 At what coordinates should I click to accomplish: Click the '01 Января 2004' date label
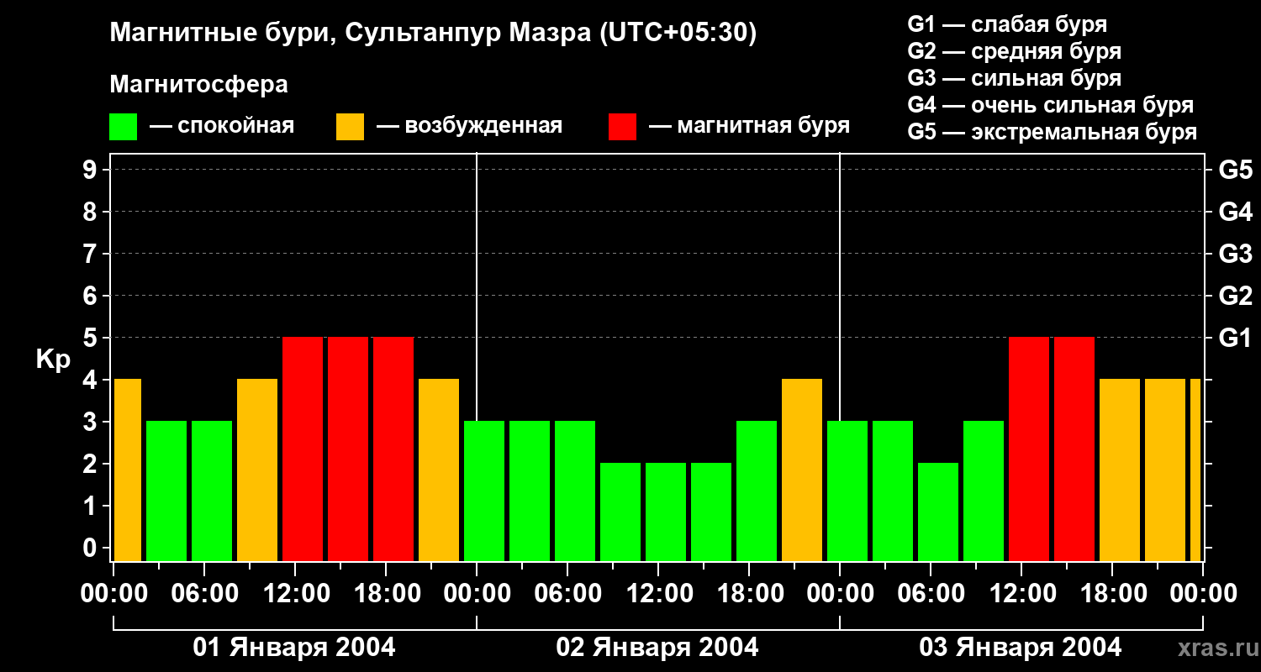point(294,648)
